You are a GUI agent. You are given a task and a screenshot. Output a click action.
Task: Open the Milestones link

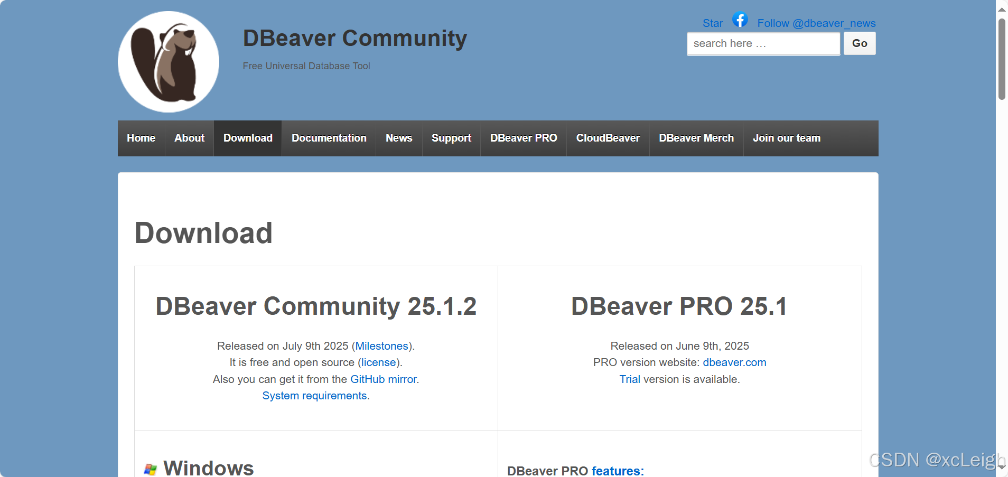point(381,346)
